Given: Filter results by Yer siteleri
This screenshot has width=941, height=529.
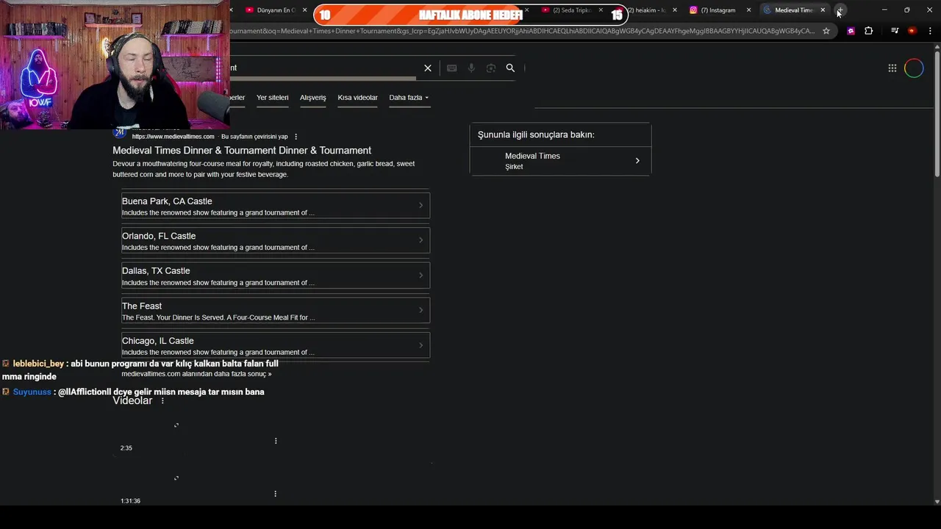Looking at the screenshot, I should (x=273, y=98).
